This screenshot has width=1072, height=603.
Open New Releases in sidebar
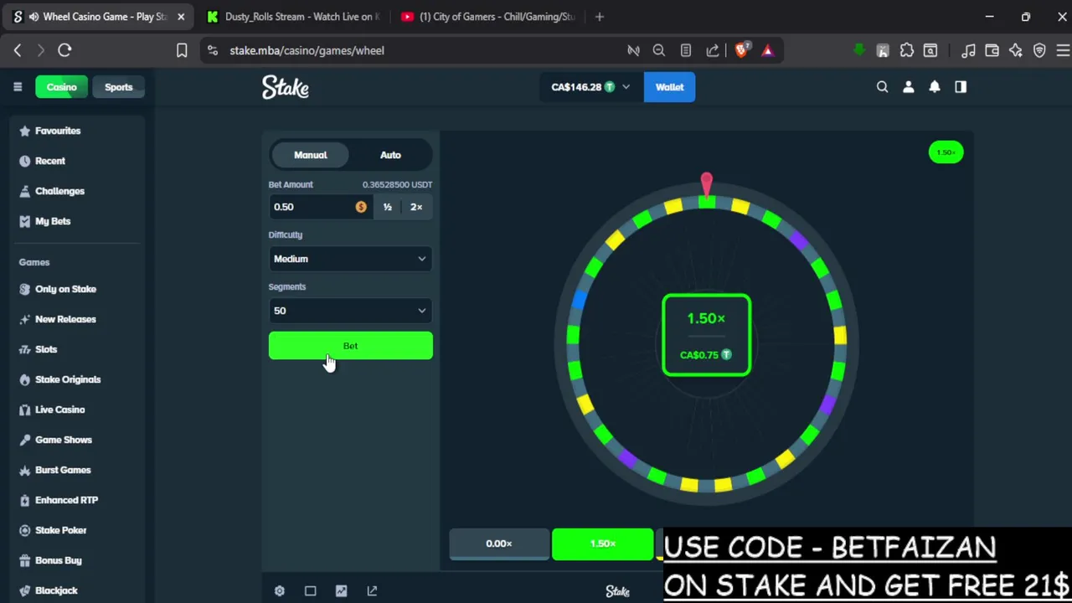tap(65, 319)
